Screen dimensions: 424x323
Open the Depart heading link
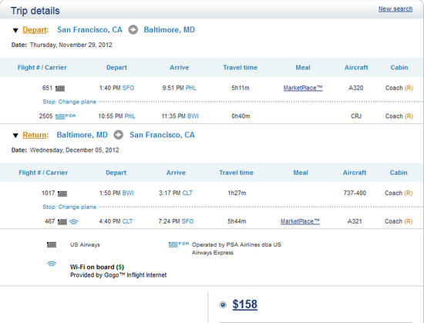tap(35, 30)
